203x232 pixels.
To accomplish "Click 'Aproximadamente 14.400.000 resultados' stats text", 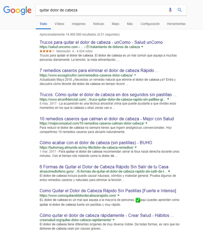I will 79,34.
